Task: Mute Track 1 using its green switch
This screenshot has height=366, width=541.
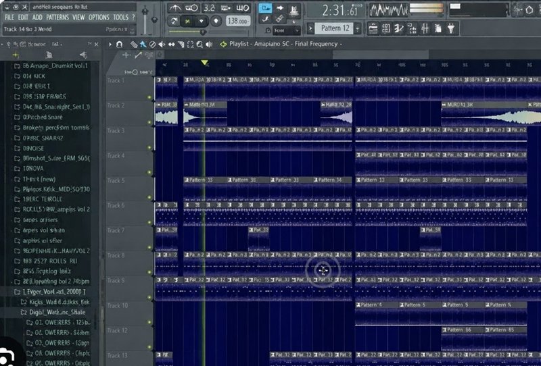Action: 149,97
